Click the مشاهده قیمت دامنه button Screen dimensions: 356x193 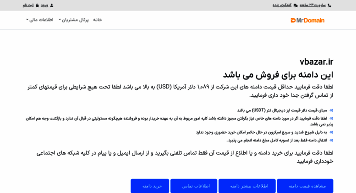click(x=305, y=186)
